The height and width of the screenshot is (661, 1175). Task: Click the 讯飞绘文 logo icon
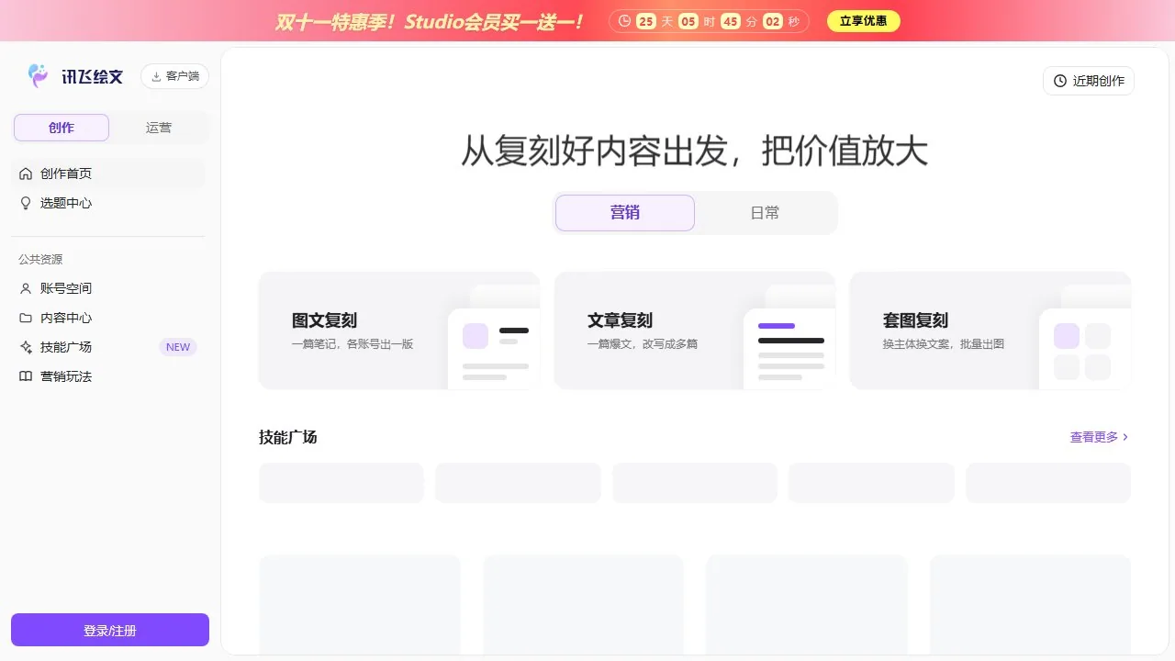tap(39, 75)
